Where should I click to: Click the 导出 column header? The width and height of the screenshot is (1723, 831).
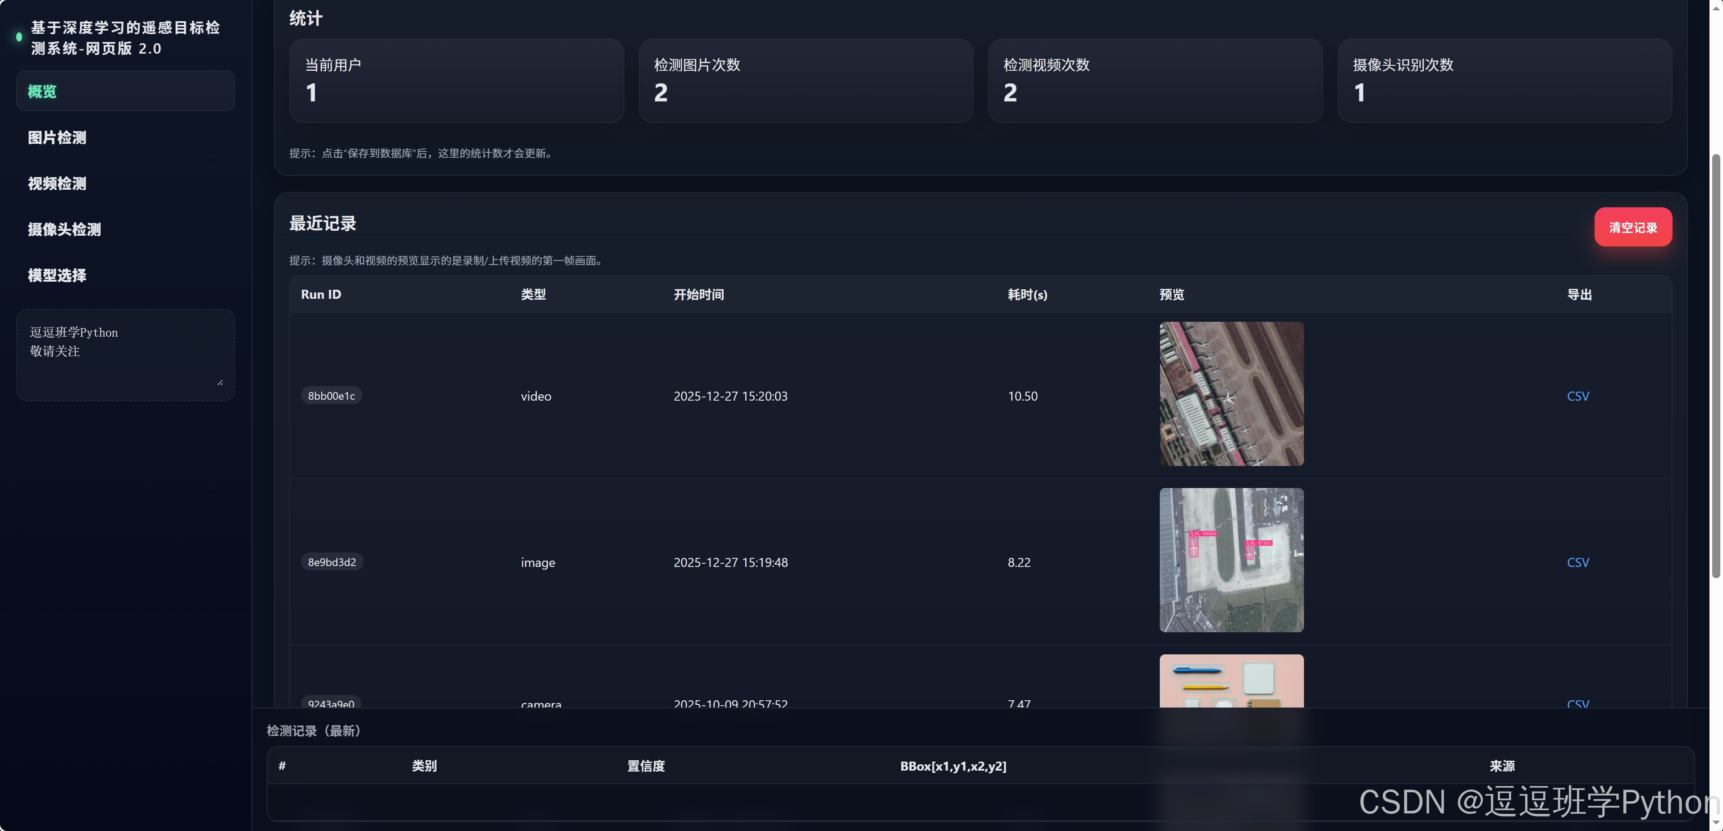(x=1579, y=294)
